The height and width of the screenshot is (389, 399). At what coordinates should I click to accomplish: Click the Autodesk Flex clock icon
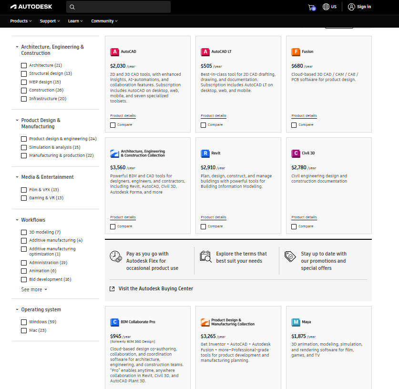pos(116,256)
